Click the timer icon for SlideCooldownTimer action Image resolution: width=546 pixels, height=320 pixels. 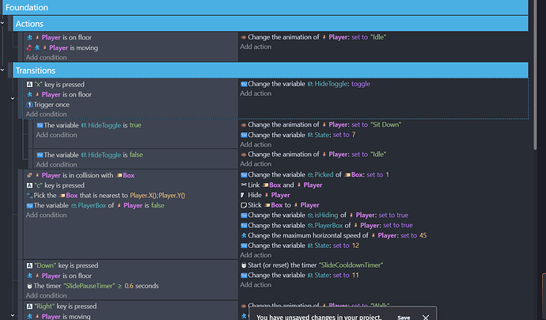click(x=244, y=265)
